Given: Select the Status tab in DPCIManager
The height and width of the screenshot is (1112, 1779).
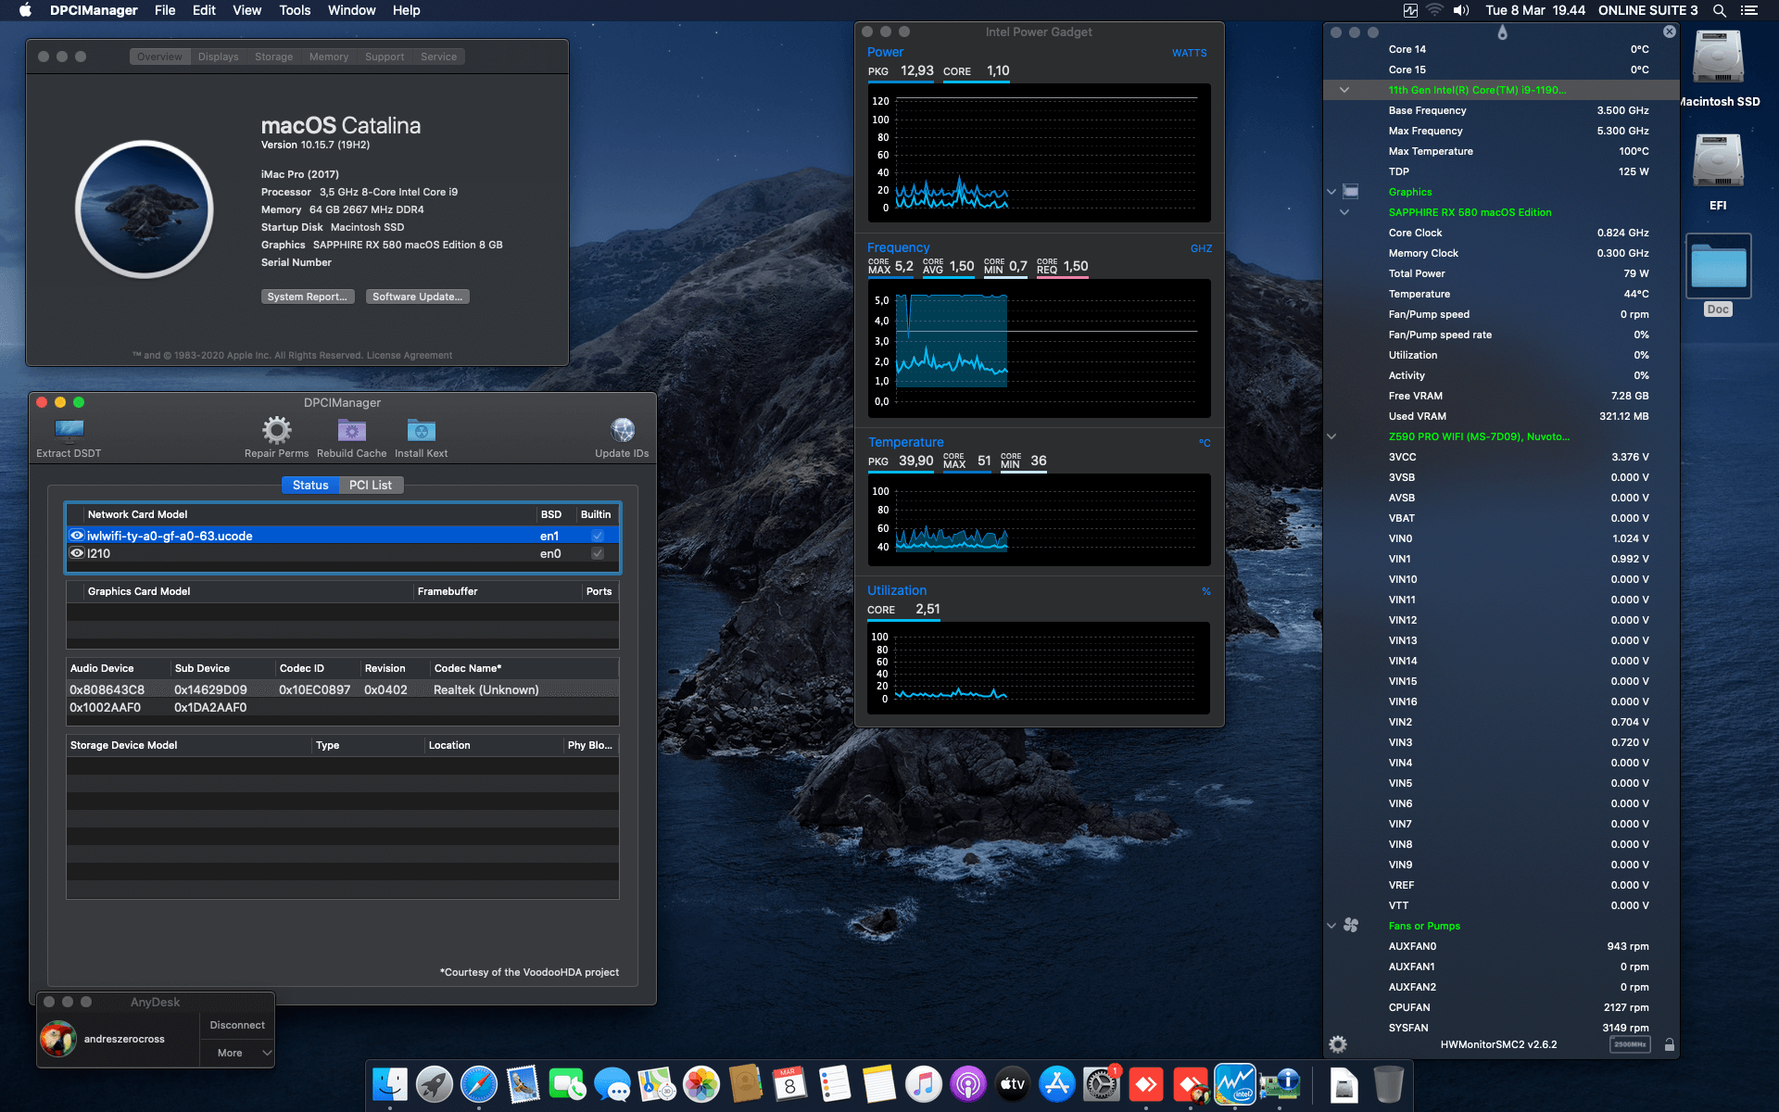Looking at the screenshot, I should click(x=310, y=485).
